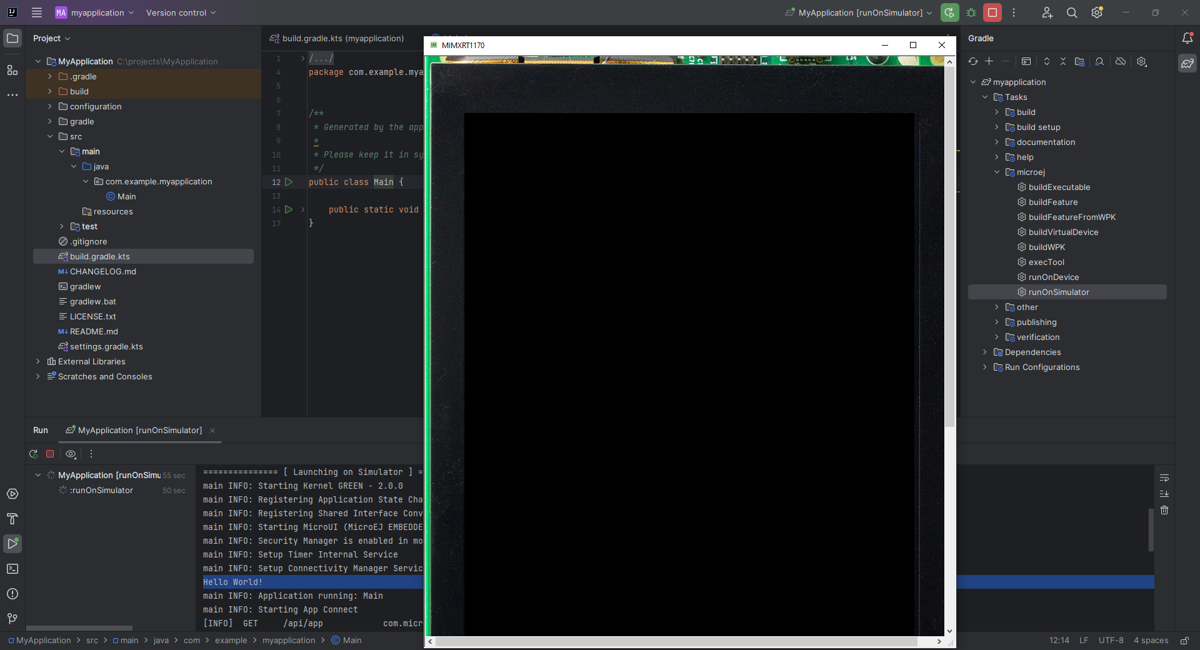
Task: Open Search Everywhere magnifier
Action: [x=1072, y=12]
